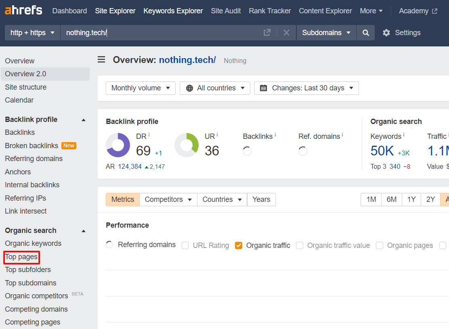Viewport: 449px width, 329px height.
Task: Open Competing domains report
Action: tap(36, 309)
